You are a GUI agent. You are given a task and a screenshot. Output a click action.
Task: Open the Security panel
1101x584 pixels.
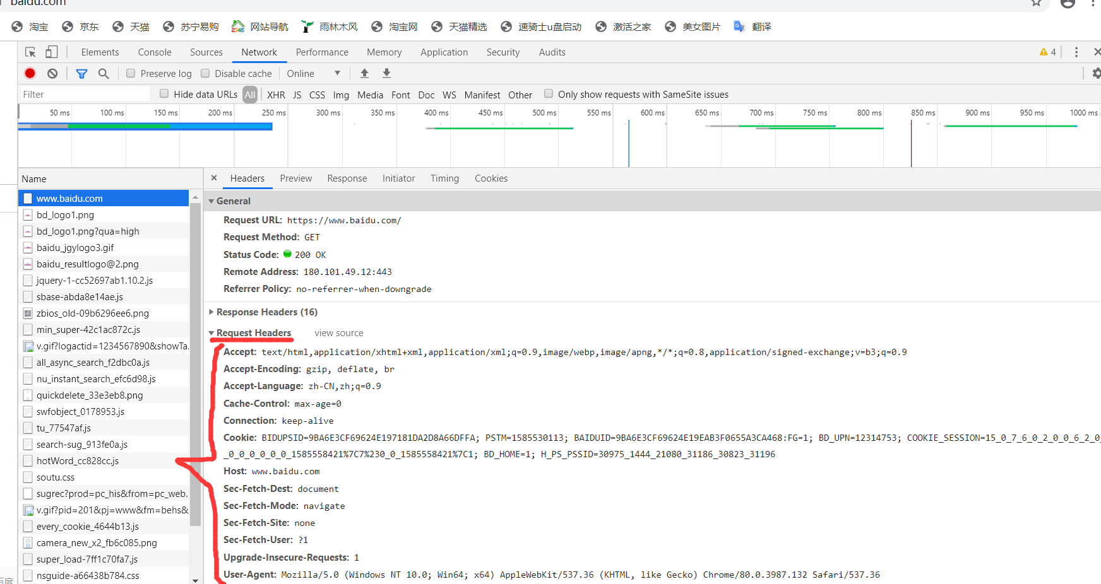(503, 52)
